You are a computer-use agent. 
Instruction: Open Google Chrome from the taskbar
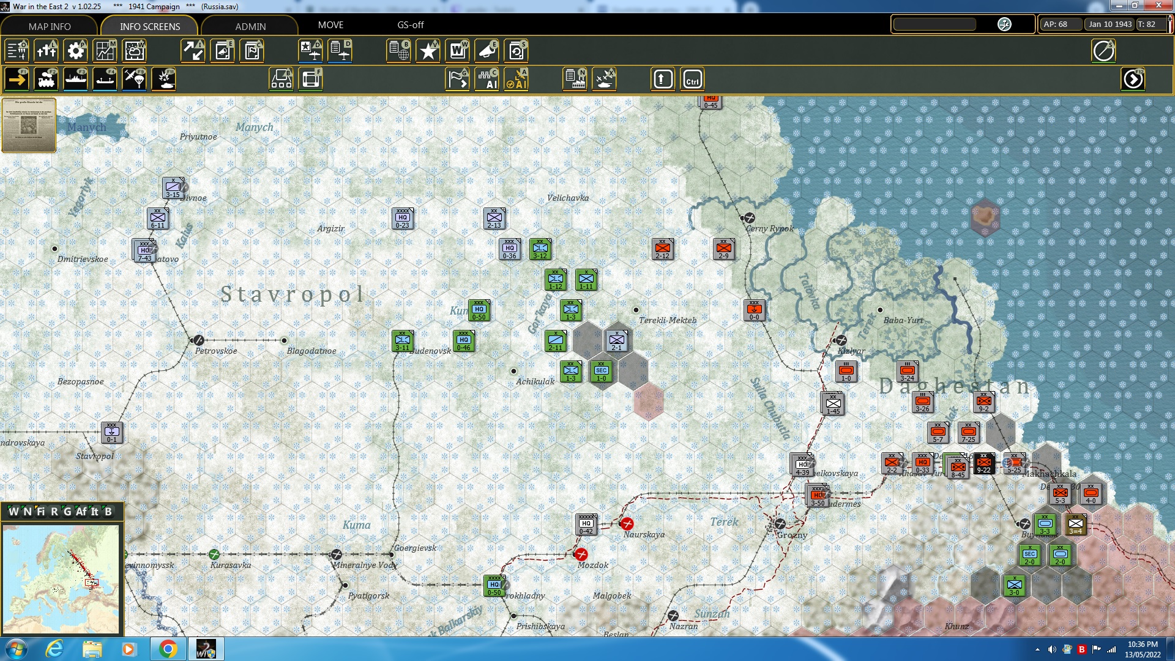click(168, 649)
